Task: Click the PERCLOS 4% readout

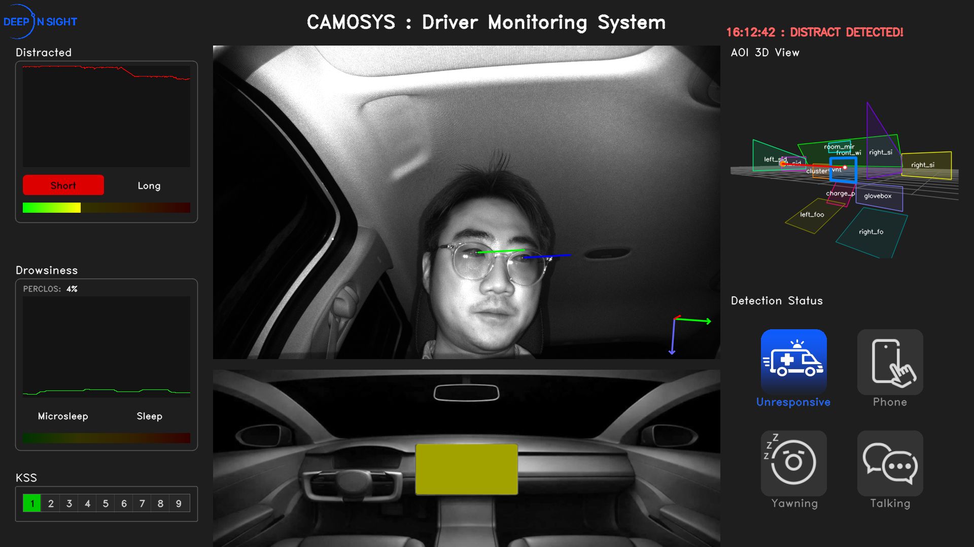Action: coord(50,289)
